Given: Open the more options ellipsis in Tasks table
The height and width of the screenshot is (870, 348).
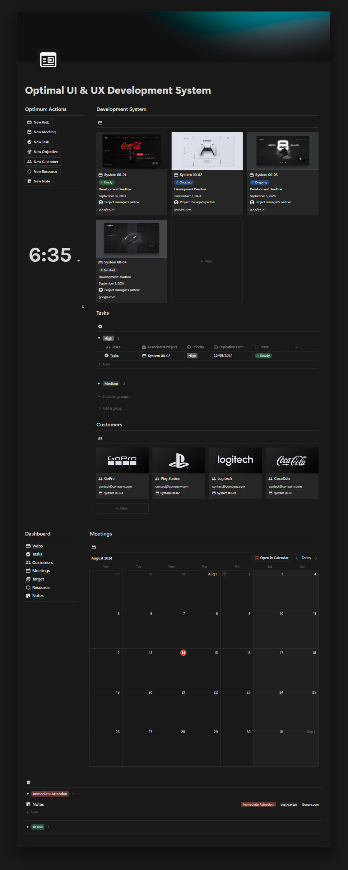Looking at the screenshot, I should coord(296,347).
